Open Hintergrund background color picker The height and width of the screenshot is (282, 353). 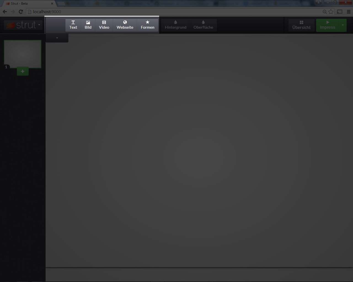(175, 25)
